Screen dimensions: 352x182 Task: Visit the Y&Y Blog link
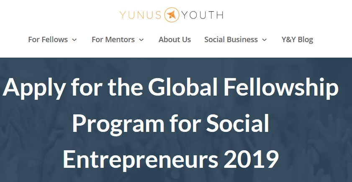[297, 40]
